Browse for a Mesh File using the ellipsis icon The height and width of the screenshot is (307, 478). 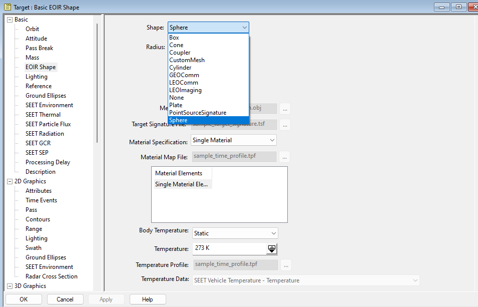click(x=284, y=108)
